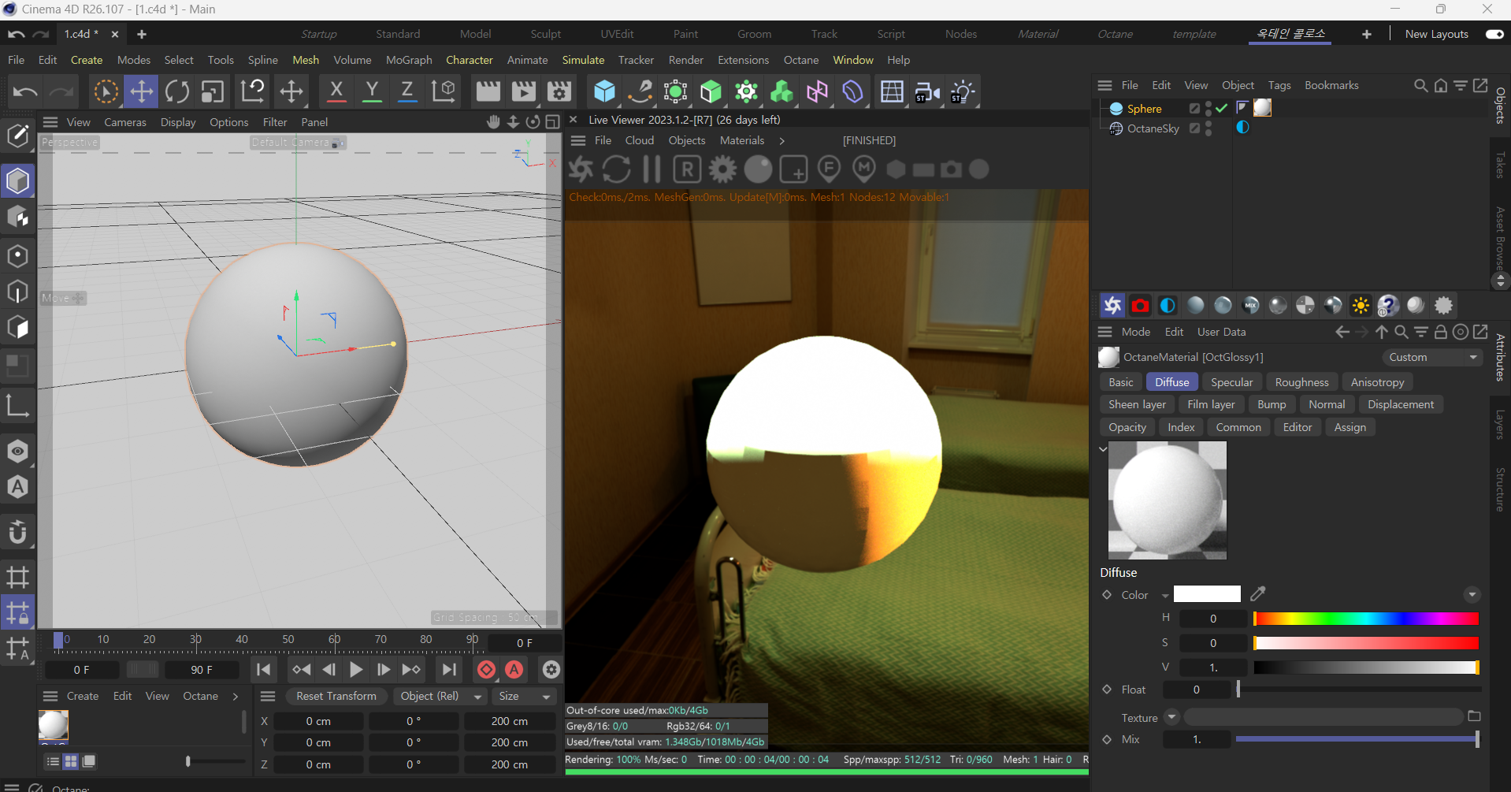Expand Color mode dropdown arrow
Viewport: 1511px width, 792px height.
tap(1164, 596)
